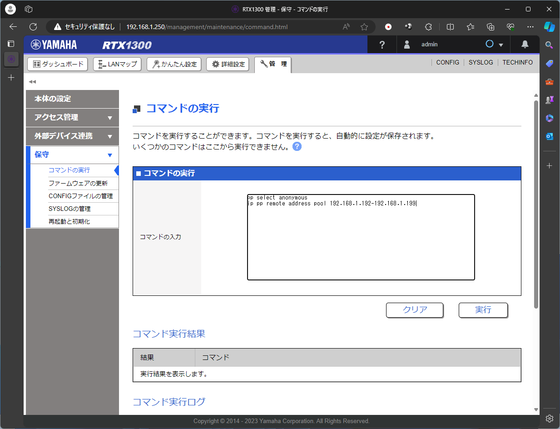The width and height of the screenshot is (560, 429).
Task: Click the クリア button
Action: pyautogui.click(x=415, y=310)
